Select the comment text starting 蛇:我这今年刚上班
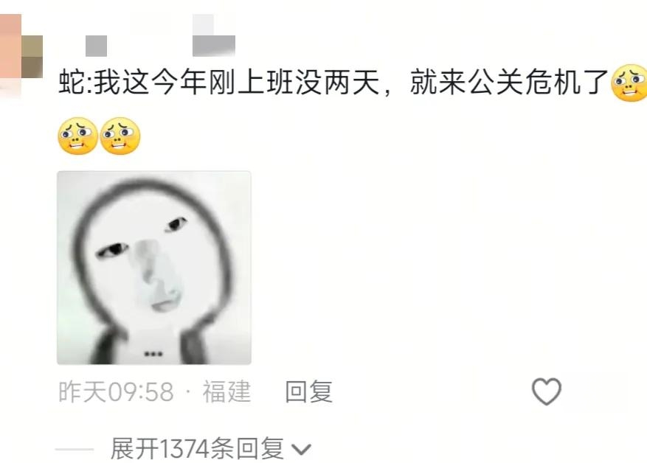Screen dimensions: 647x463 coord(333,83)
